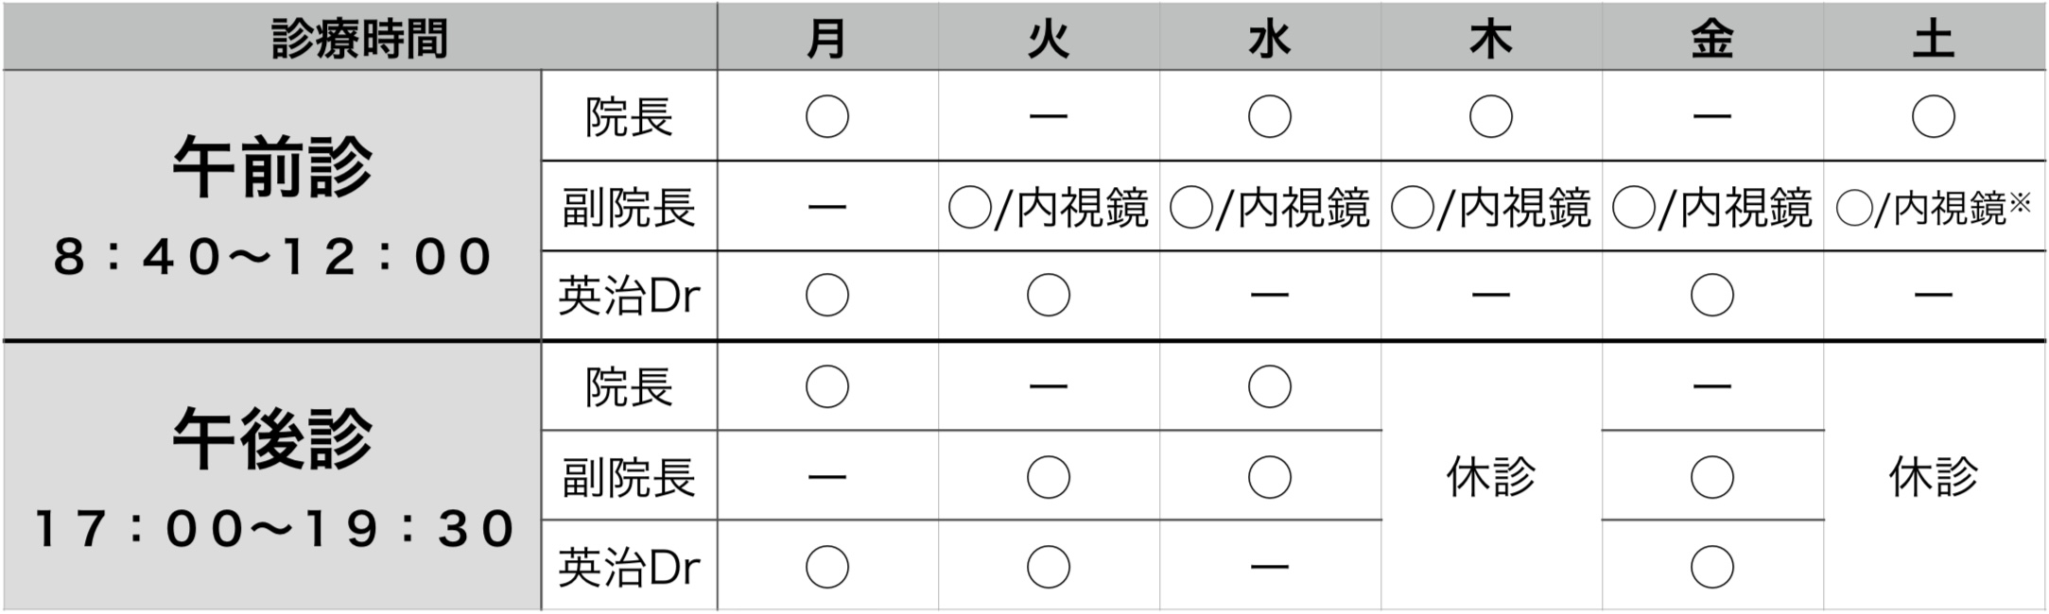Screen dimensions: 2049x614
Task: Click the 診療時間 header cell
Action: coord(359,39)
